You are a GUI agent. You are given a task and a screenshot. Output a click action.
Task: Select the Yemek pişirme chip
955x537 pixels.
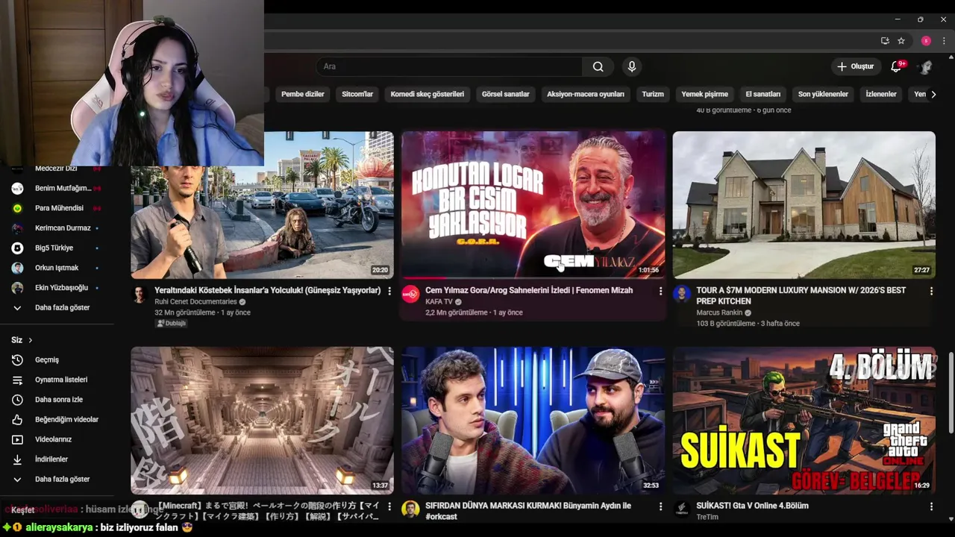(x=705, y=94)
